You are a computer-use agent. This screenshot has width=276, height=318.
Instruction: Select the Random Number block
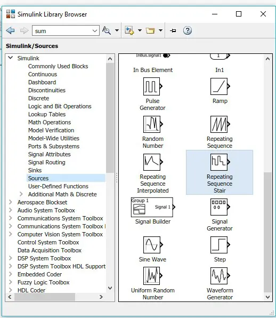click(152, 132)
